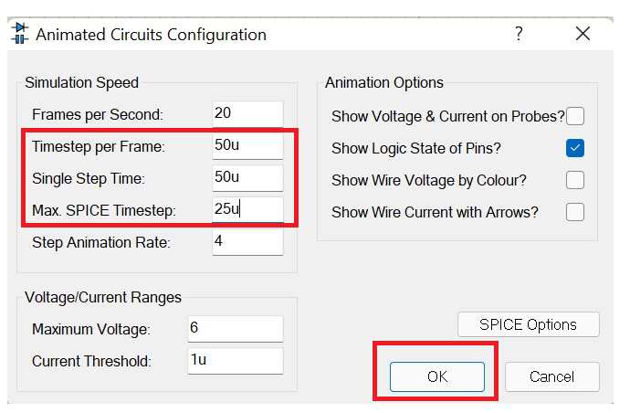This screenshot has height=413, width=630.
Task: Select the Step Animation Rate input
Action: [x=247, y=242]
